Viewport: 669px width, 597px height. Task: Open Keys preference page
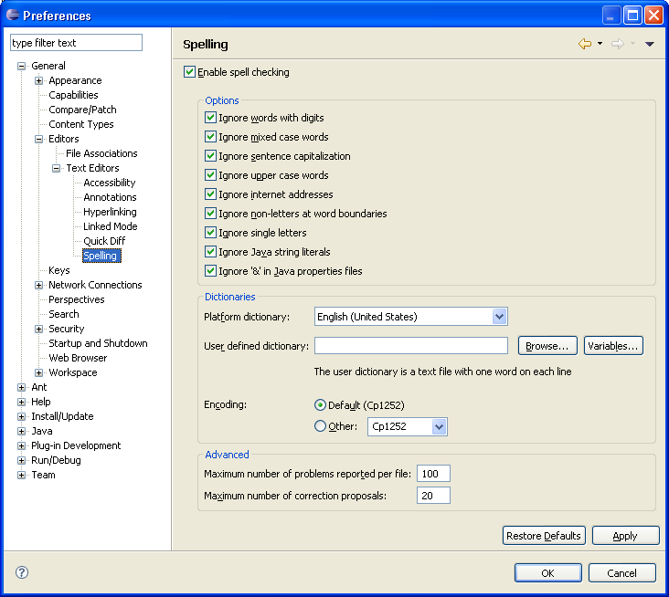click(58, 270)
